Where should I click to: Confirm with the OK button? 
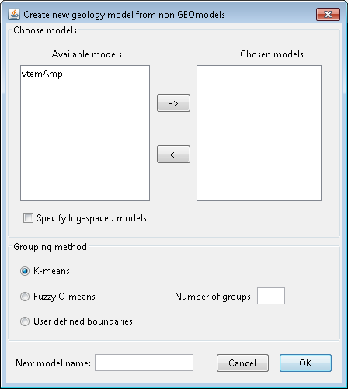305,363
